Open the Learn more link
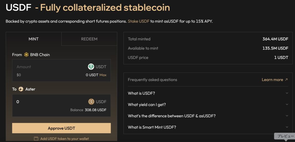295x142 pixels. [x=272, y=80]
